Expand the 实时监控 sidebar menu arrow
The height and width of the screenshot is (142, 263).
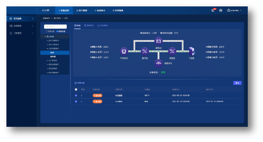point(33,19)
